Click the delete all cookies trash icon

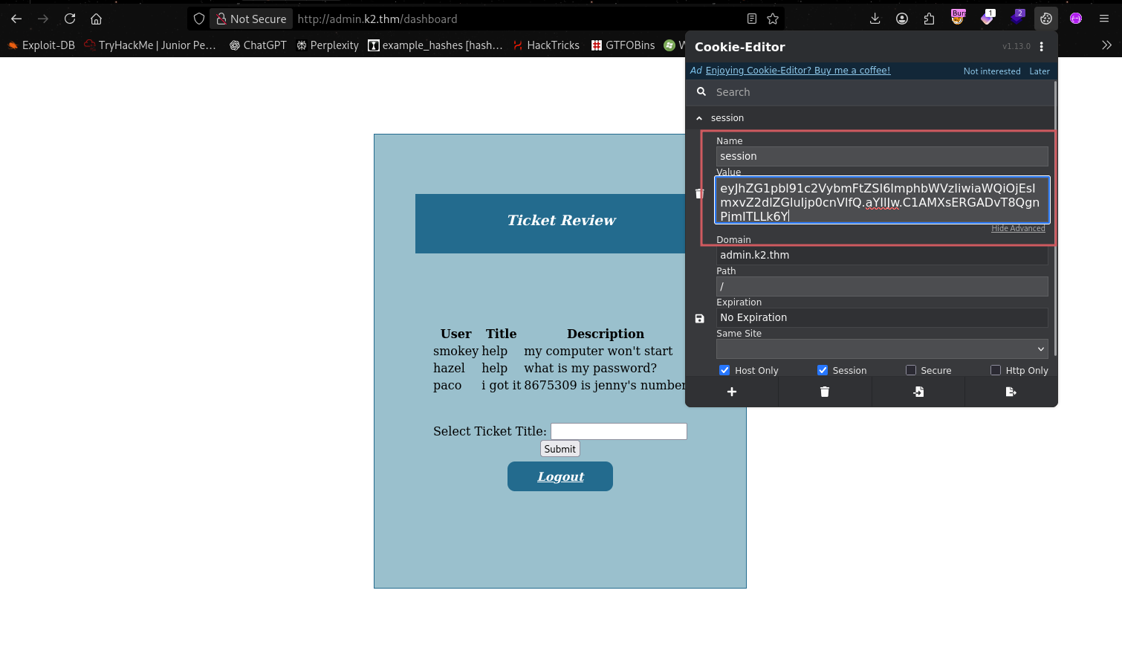(x=824, y=392)
